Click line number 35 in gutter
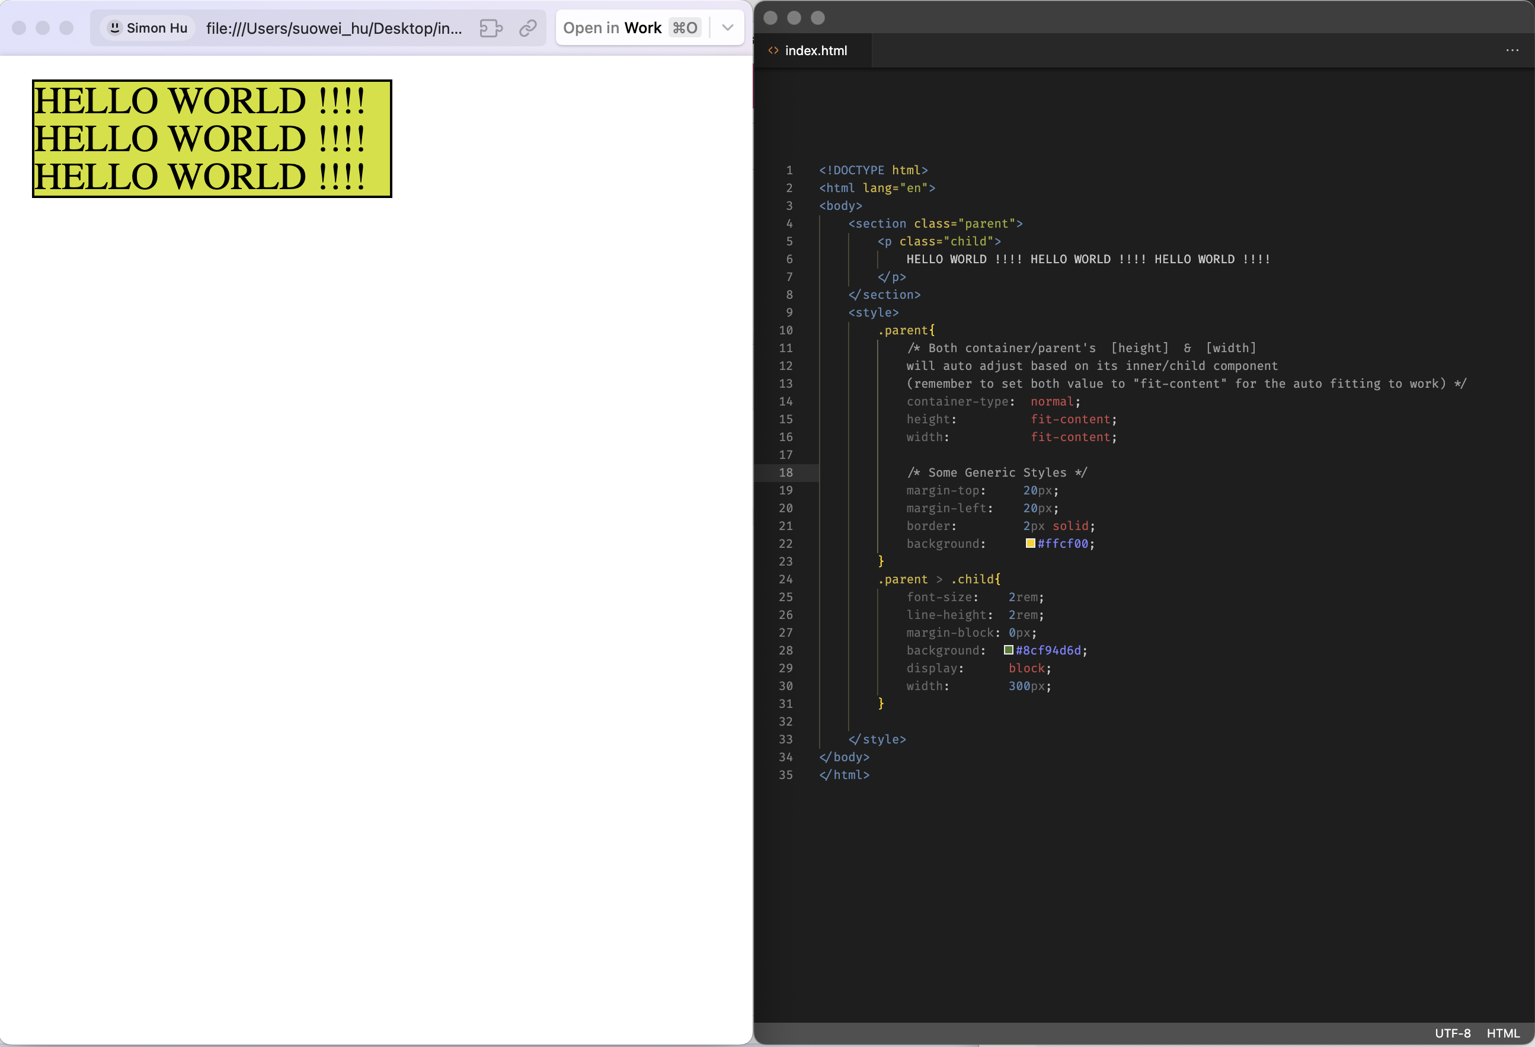This screenshot has width=1535, height=1047. point(785,775)
